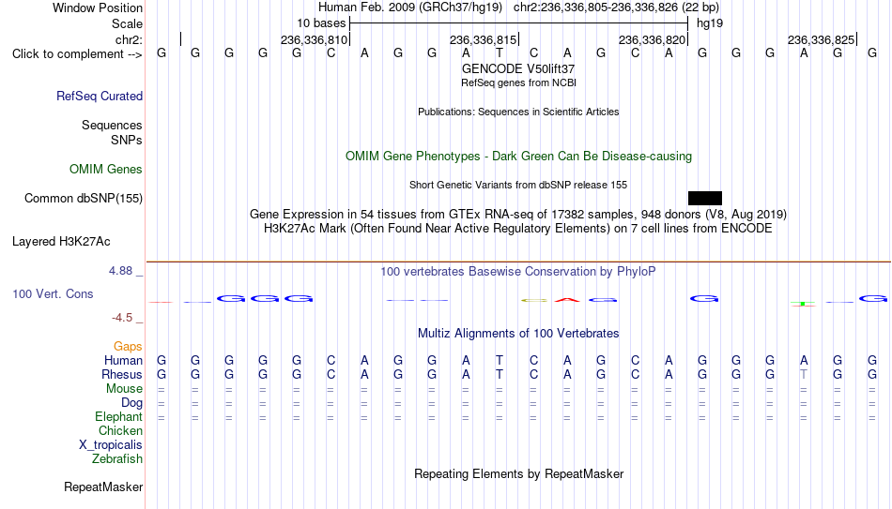Click the 'OMIM Gene Phenotypes' green track title
The height and width of the screenshot is (509, 892).
(x=519, y=157)
